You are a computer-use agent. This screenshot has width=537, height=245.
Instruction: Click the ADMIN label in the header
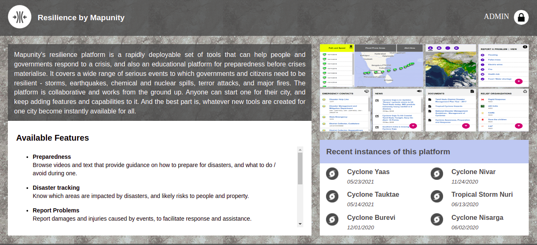click(496, 16)
